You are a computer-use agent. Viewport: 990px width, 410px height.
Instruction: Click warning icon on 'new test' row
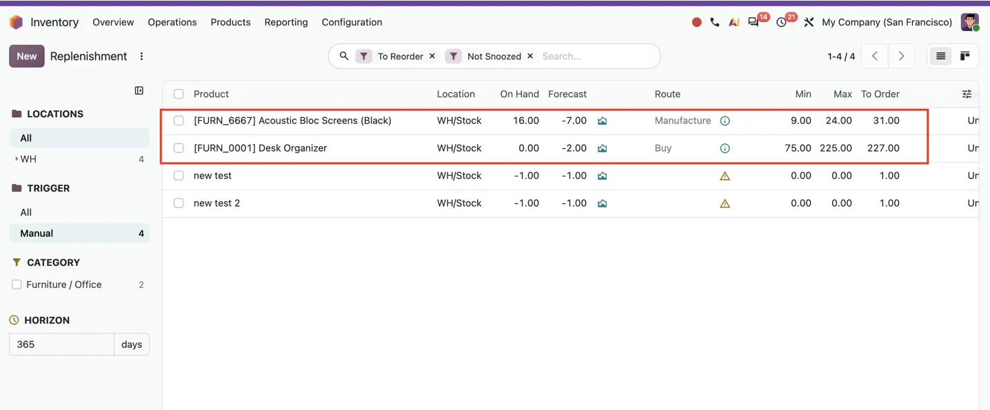[725, 176]
